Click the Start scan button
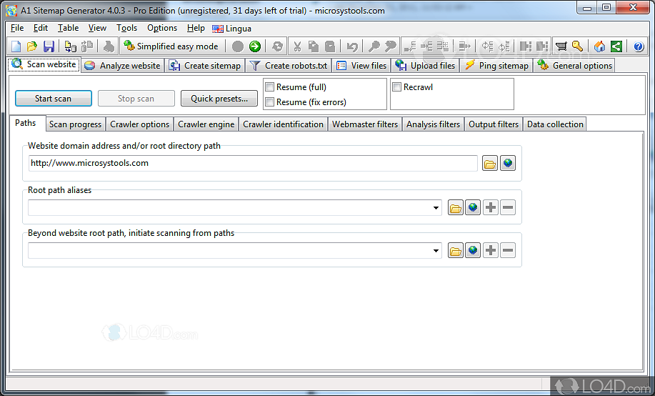 [x=53, y=99]
